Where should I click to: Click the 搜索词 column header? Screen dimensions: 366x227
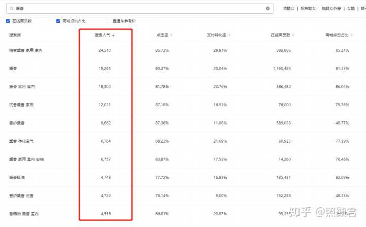(x=15, y=35)
